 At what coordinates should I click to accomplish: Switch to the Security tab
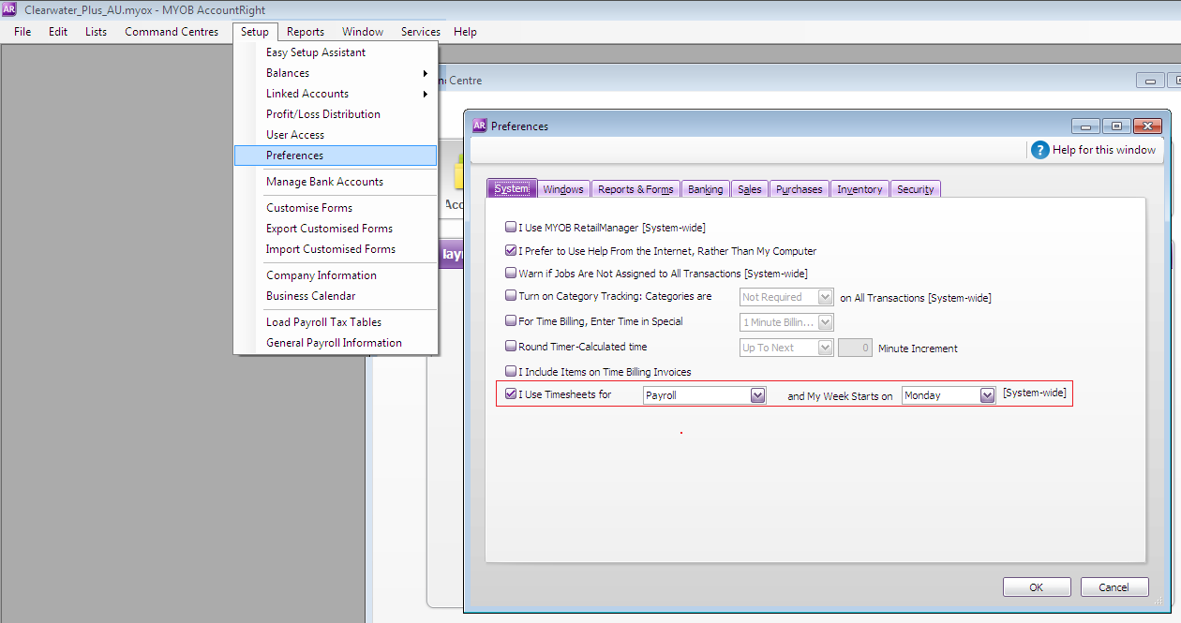point(915,189)
